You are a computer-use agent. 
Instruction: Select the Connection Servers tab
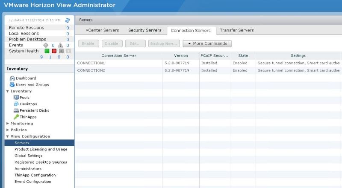191,30
